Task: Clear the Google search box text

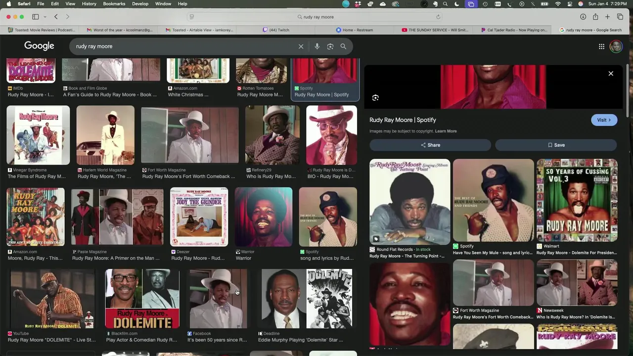Action: (x=301, y=46)
